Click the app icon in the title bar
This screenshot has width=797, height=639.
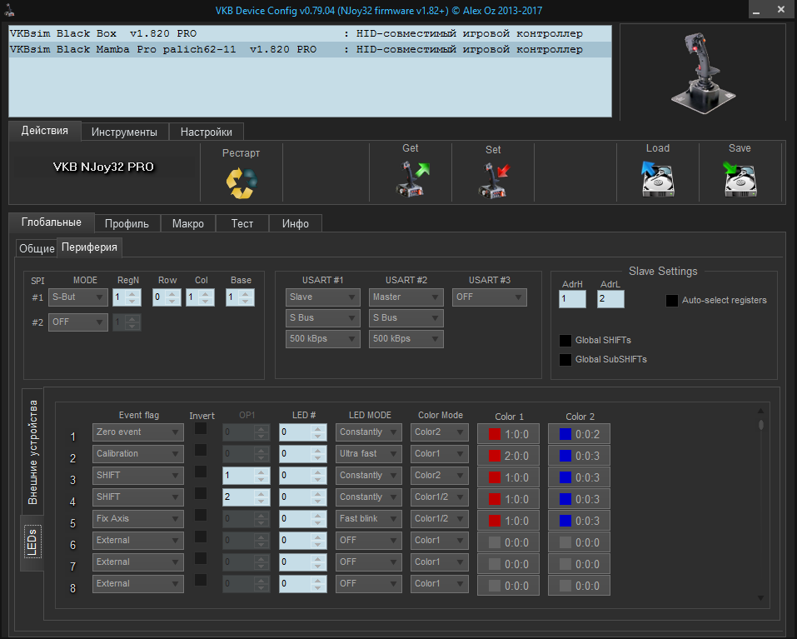point(9,10)
